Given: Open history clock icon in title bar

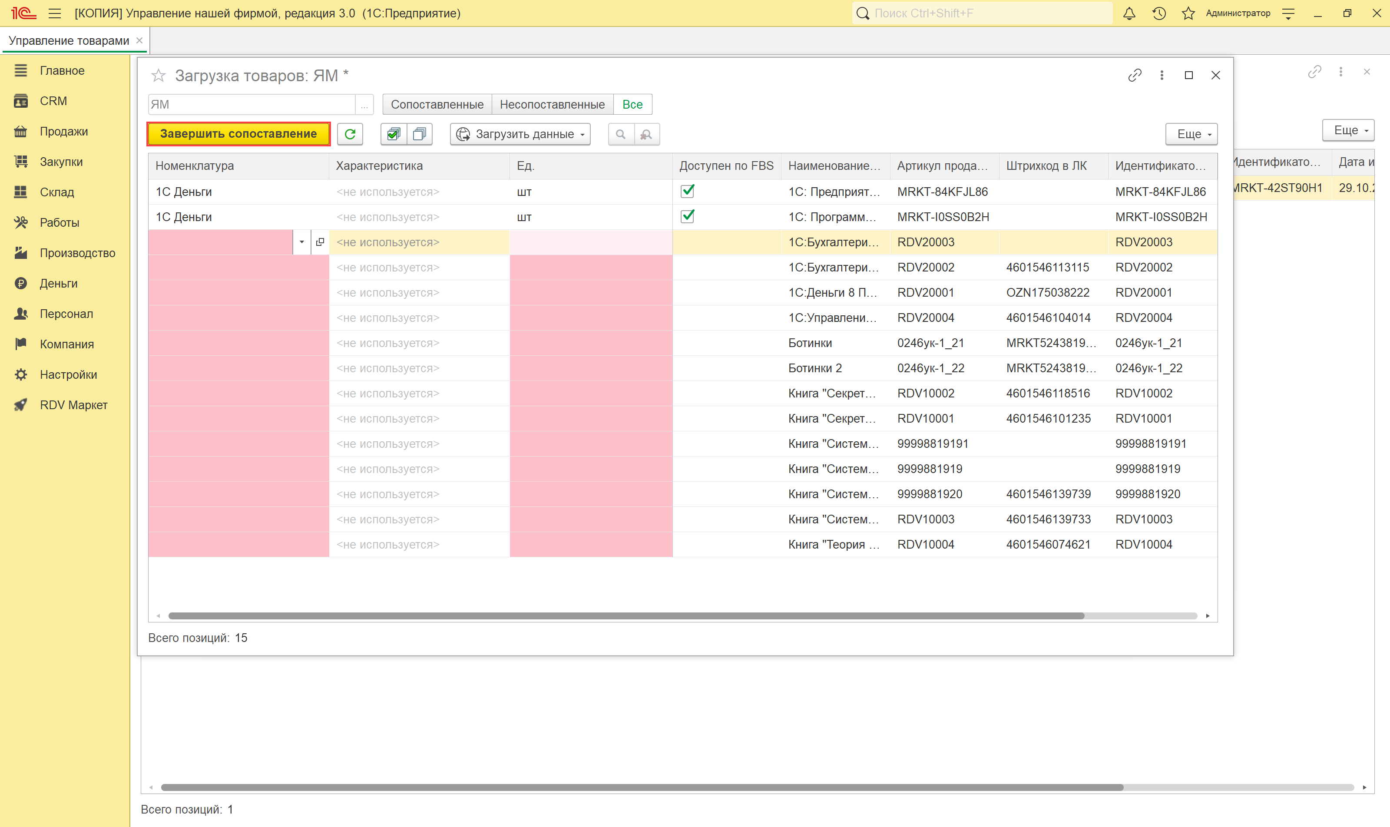Looking at the screenshot, I should click(1159, 13).
